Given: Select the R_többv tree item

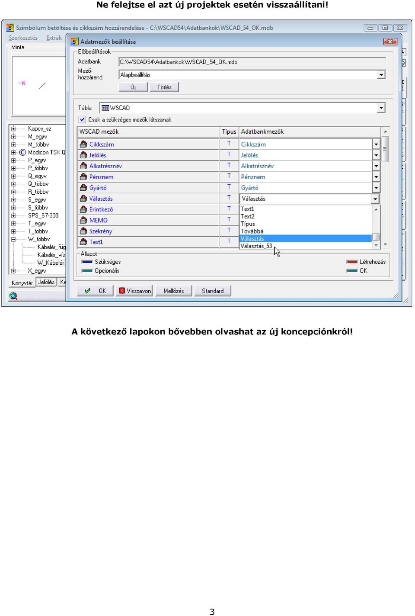Looking at the screenshot, I should 38,192.
